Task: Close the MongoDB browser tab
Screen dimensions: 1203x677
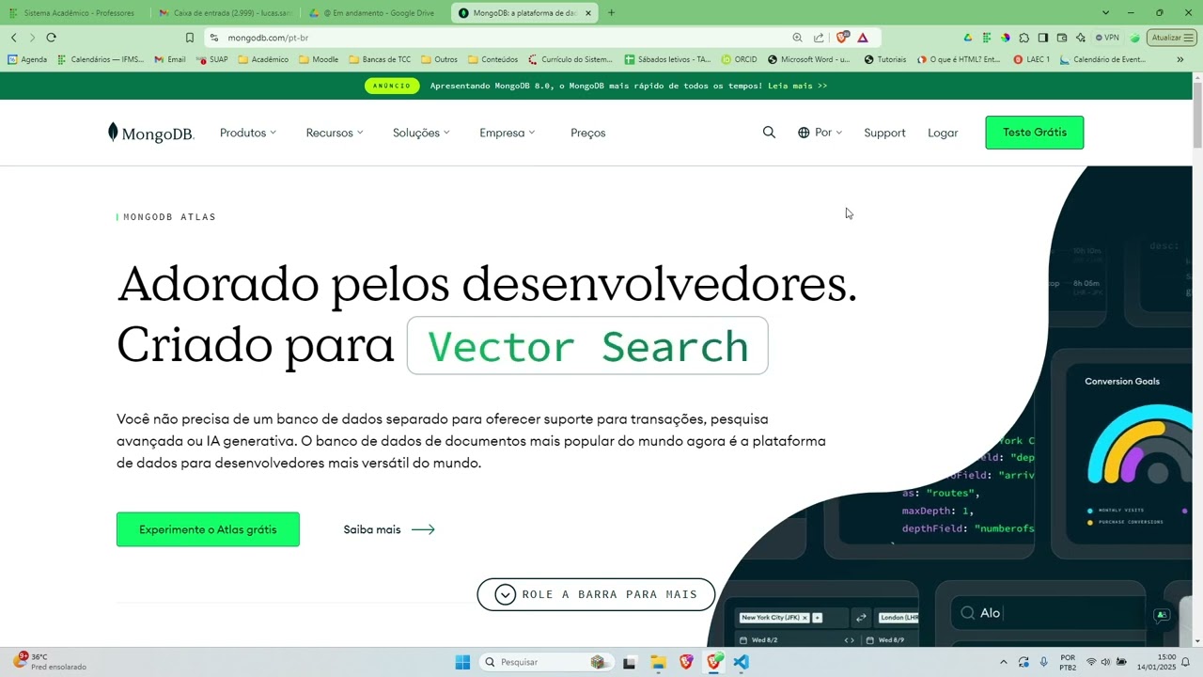Action: click(x=588, y=13)
